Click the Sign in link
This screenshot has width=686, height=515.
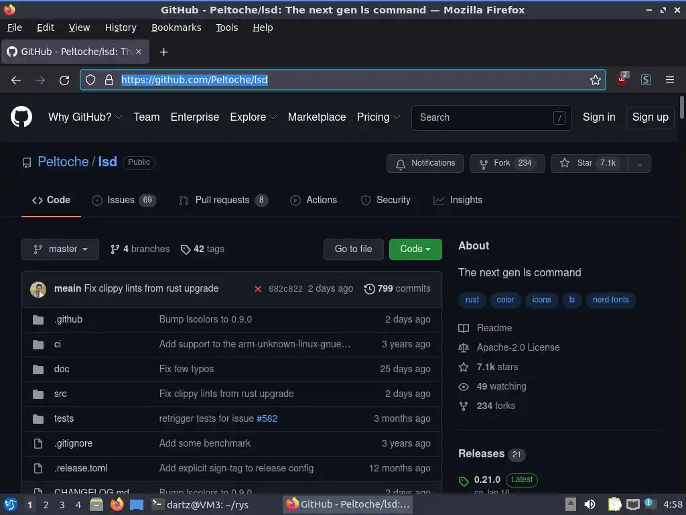coord(599,117)
